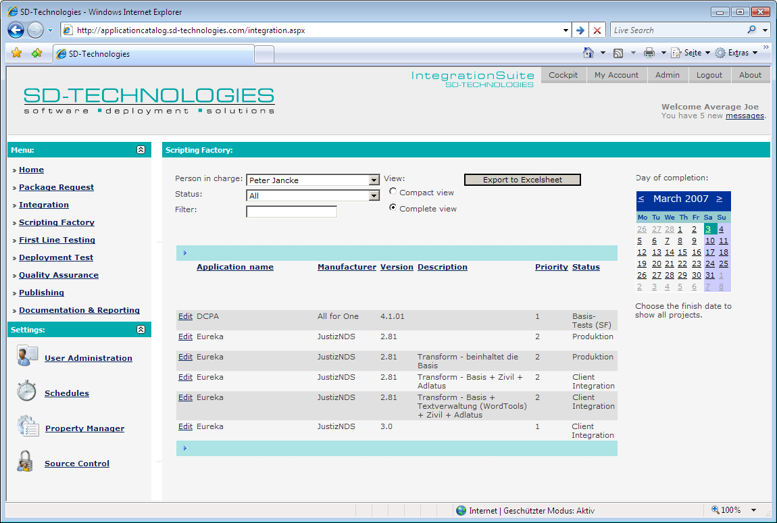Open the Cockpit tab
The width and height of the screenshot is (777, 523).
coord(563,75)
